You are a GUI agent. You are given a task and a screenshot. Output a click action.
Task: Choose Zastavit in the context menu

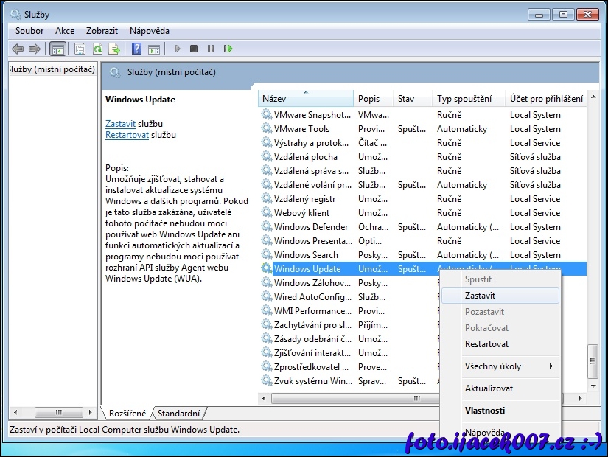click(x=480, y=296)
